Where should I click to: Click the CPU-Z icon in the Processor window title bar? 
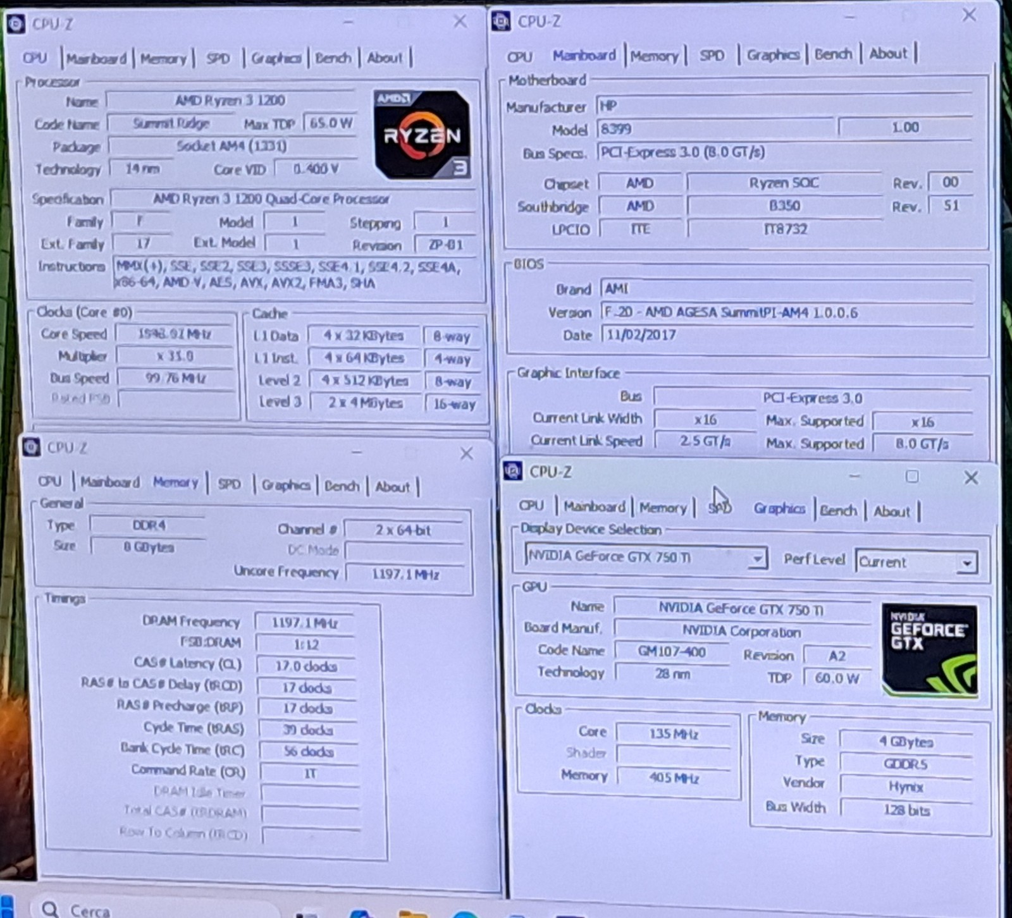15,24
